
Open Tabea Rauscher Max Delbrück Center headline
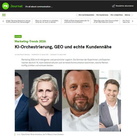(x=106, y=21)
